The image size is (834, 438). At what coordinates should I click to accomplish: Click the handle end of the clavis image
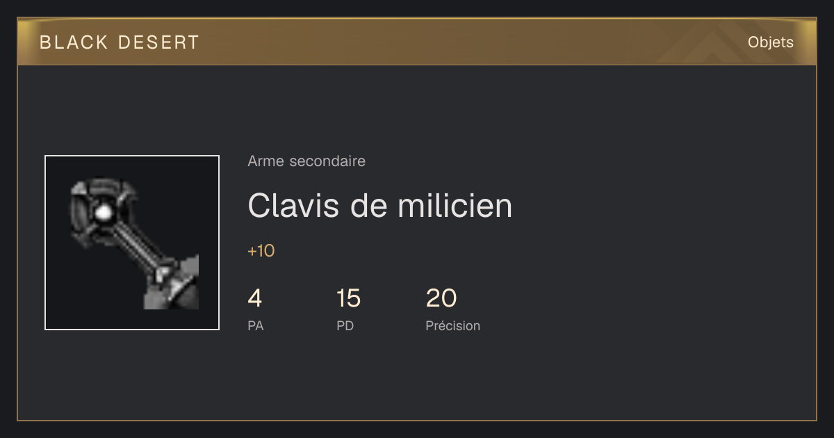pyautogui.click(x=174, y=285)
